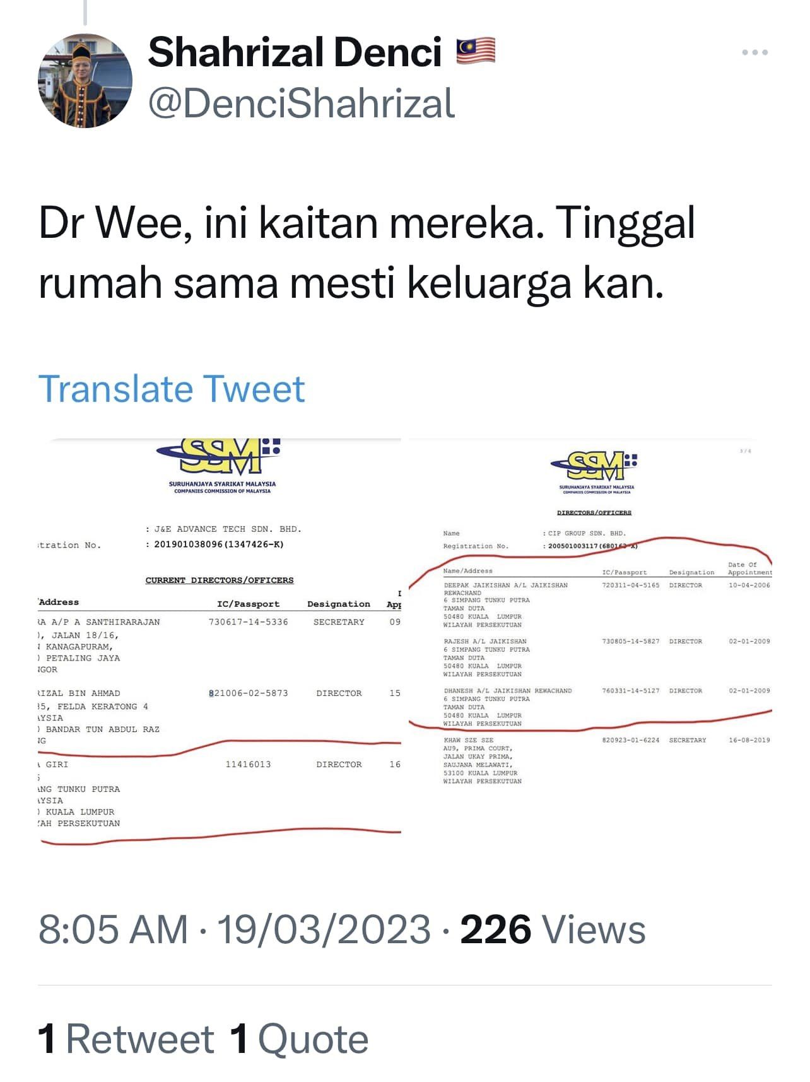
Task: Click the Malaysia flag emoji beside name
Action: point(476,52)
